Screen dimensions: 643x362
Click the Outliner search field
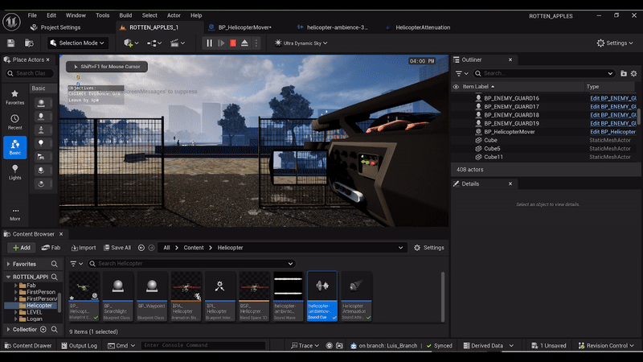point(544,73)
